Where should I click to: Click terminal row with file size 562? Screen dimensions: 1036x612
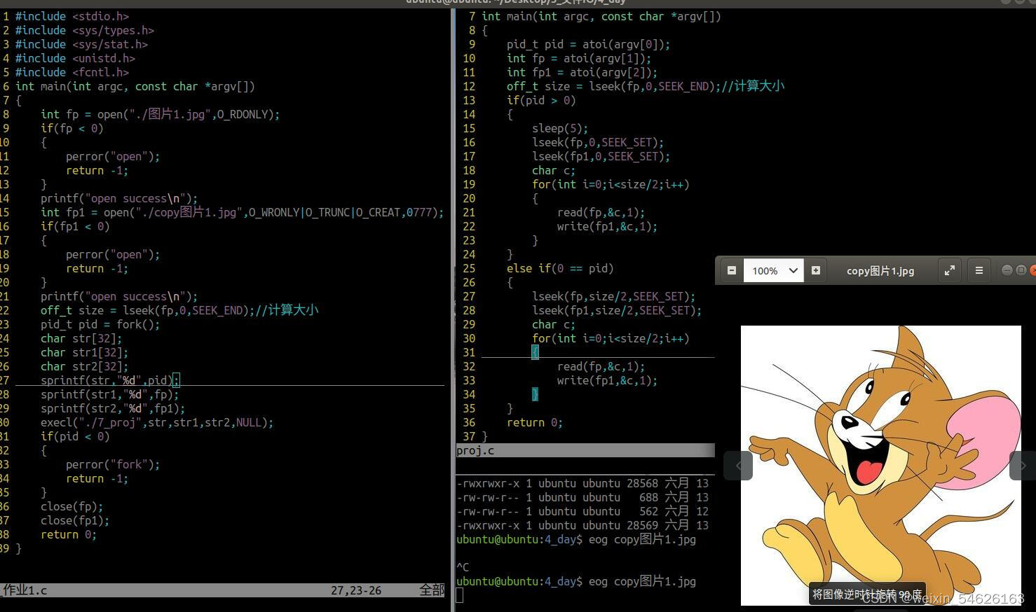click(x=582, y=511)
